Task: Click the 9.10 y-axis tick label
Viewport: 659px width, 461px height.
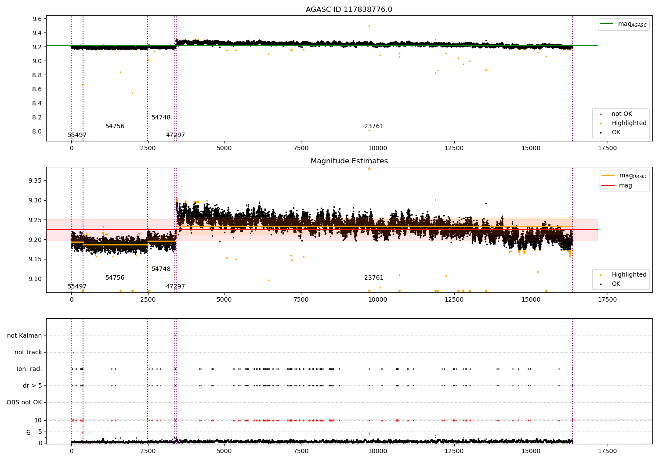Action: 35,279
